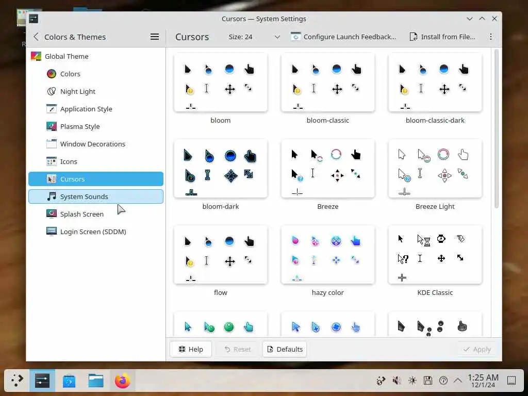Open the Global Theme settings
The image size is (528, 396).
tap(95, 56)
